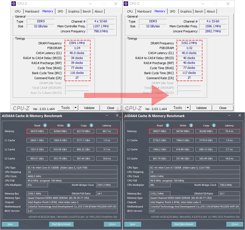This screenshot has width=245, height=230.
Task: Click Mem Controller Freq. value 1596.1 MHz
Action: click(213, 26)
